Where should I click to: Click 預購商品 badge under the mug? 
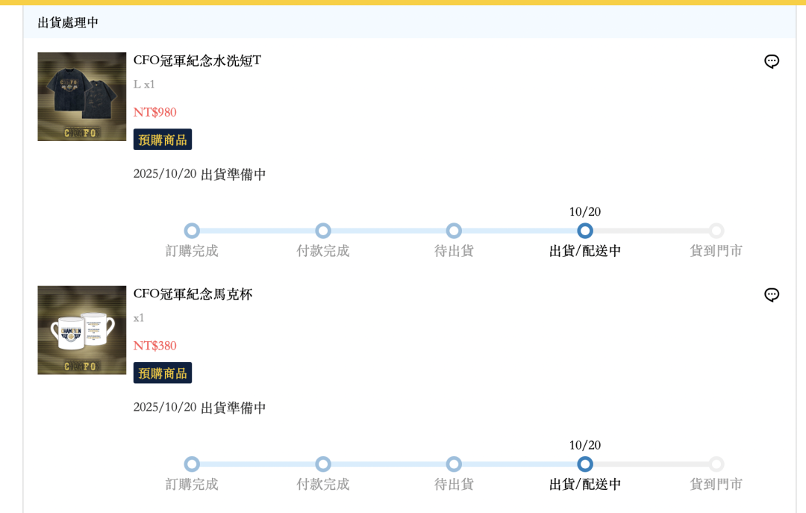click(x=163, y=373)
